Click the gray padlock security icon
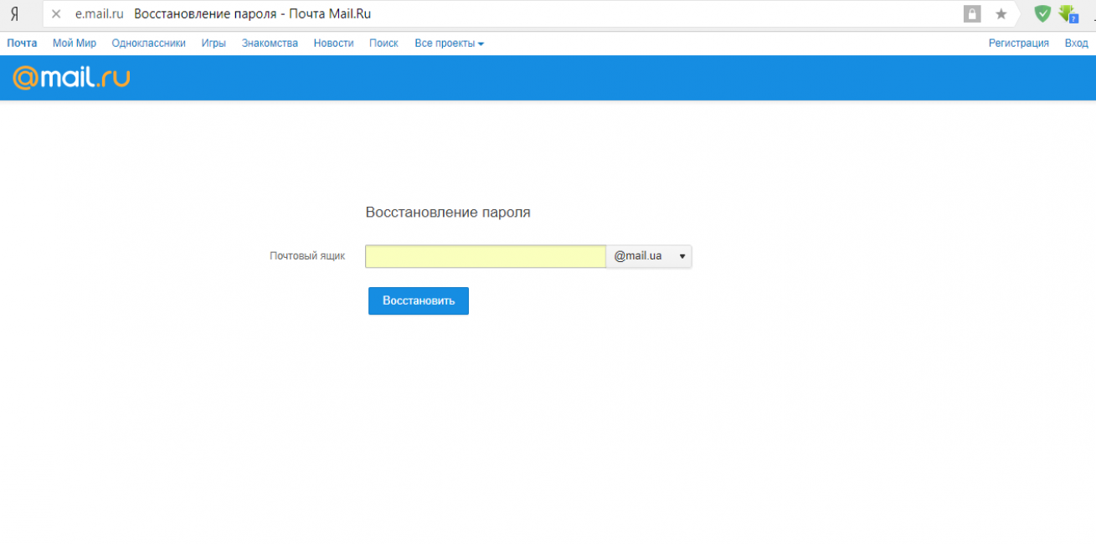This screenshot has width=1096, height=544. tap(972, 13)
